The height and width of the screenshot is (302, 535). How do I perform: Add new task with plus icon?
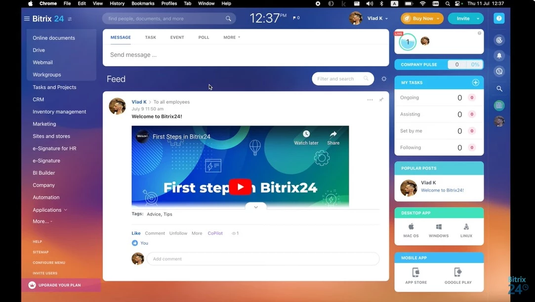[475, 82]
